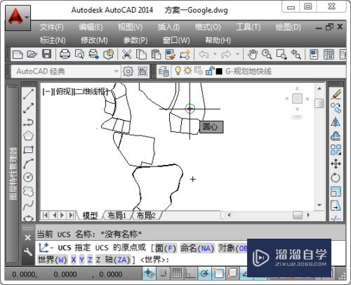Expand the UCS command icon dropdown

(52, 248)
